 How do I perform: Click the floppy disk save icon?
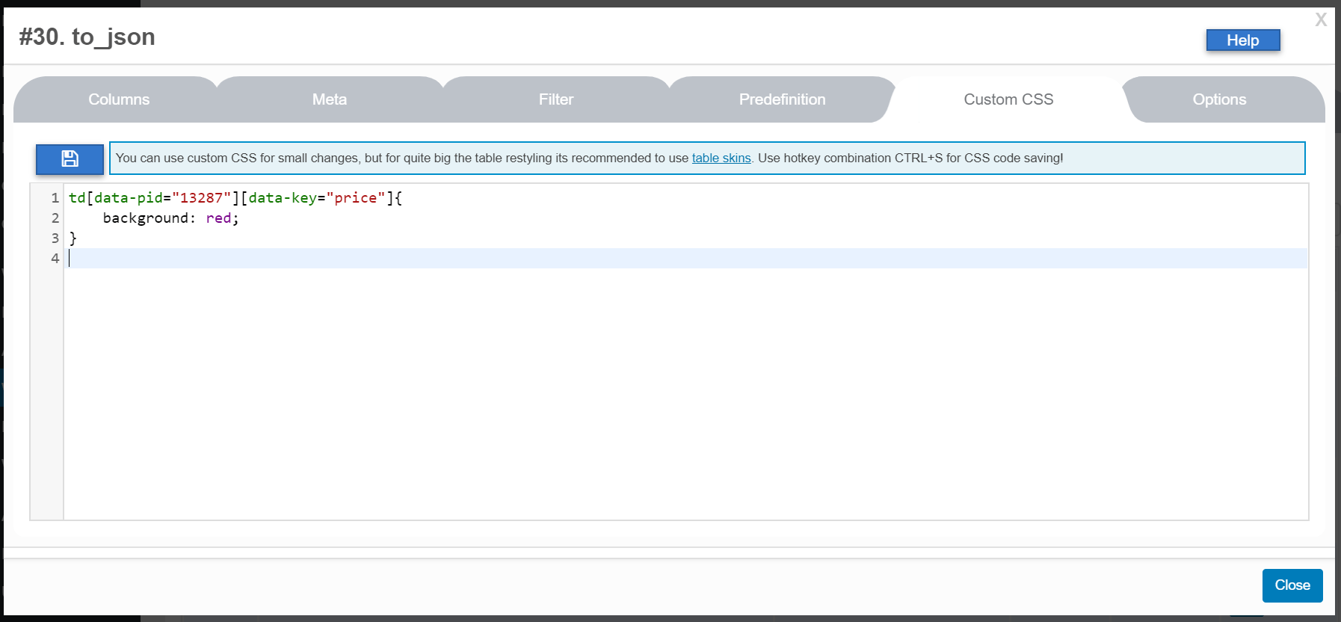pos(70,158)
